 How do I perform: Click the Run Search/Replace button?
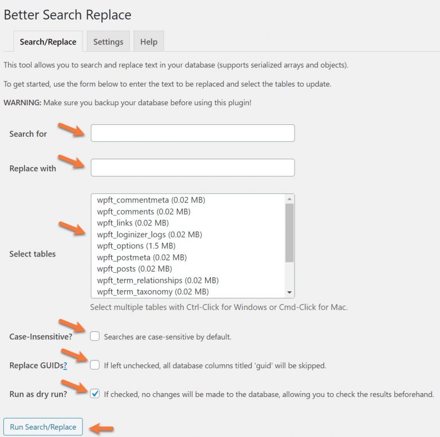pyautogui.click(x=43, y=427)
